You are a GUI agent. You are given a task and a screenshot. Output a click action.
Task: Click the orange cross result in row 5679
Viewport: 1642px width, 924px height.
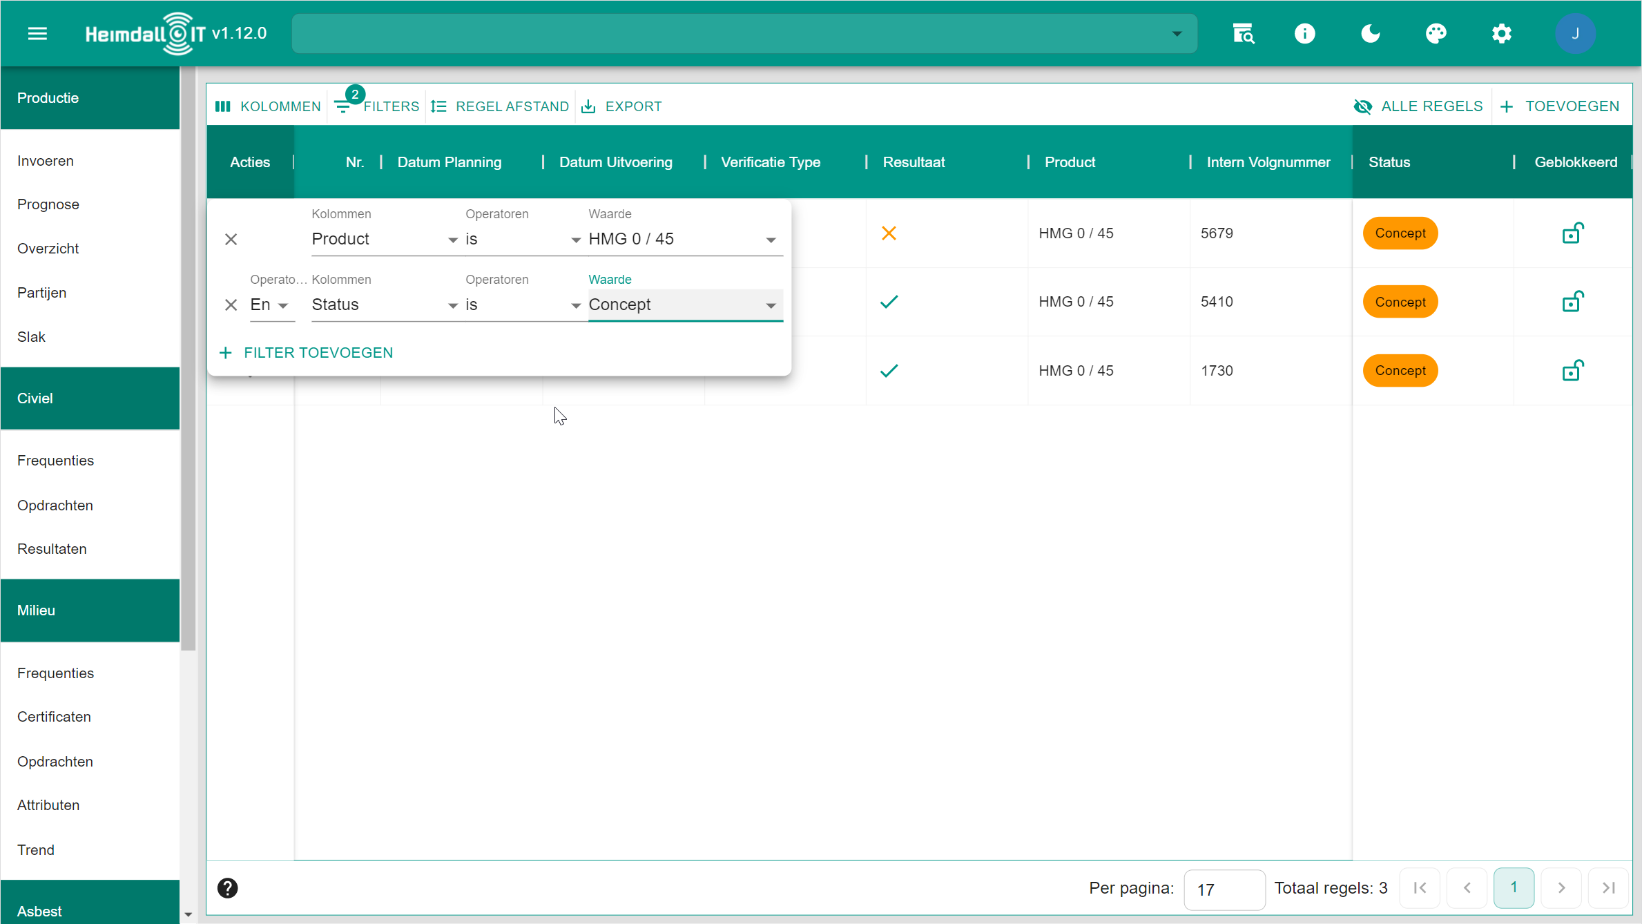click(x=888, y=233)
